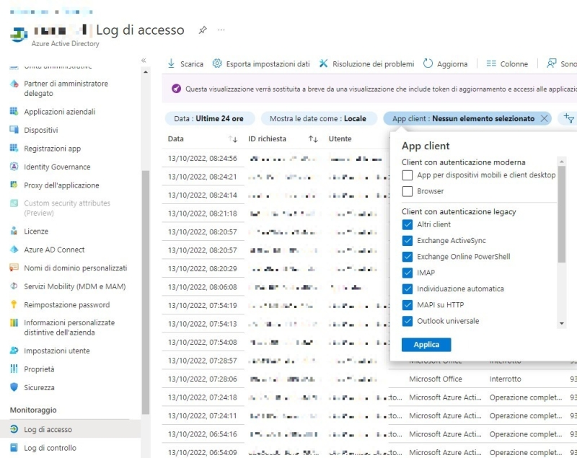Pin the Log di accesso page
Image resolution: width=577 pixels, height=458 pixels.
pyautogui.click(x=203, y=30)
